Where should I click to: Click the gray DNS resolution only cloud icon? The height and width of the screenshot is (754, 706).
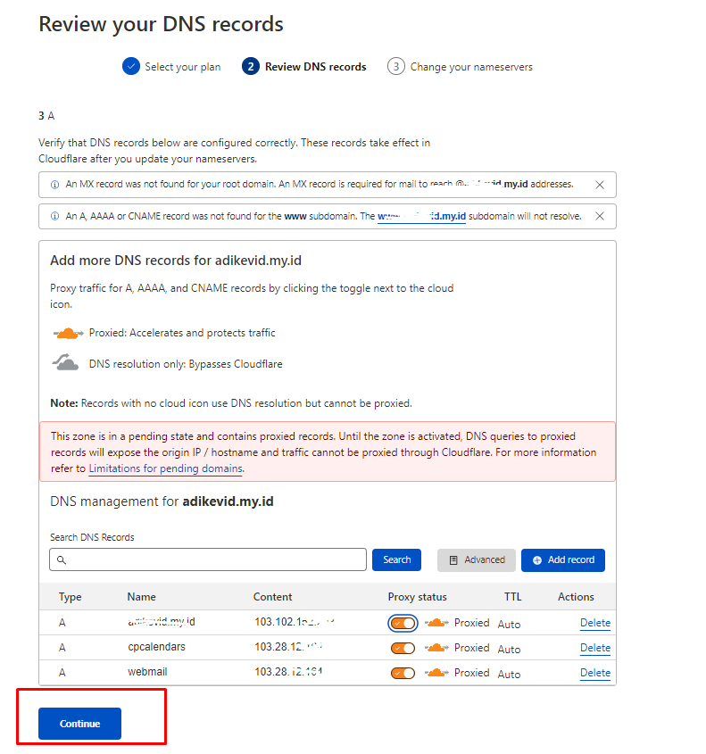(67, 363)
